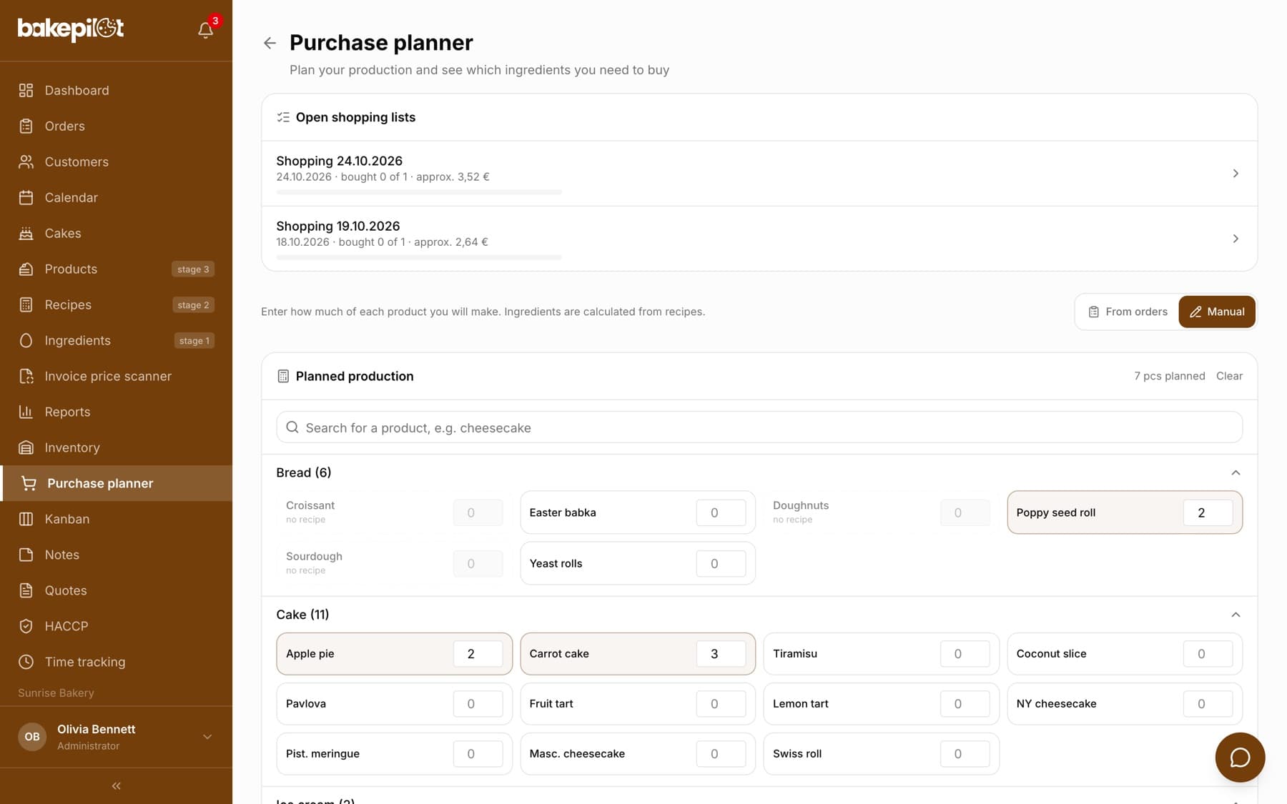Open Shopping 24.10.2026 list chevron
This screenshot has height=804, width=1287.
[x=1236, y=174]
